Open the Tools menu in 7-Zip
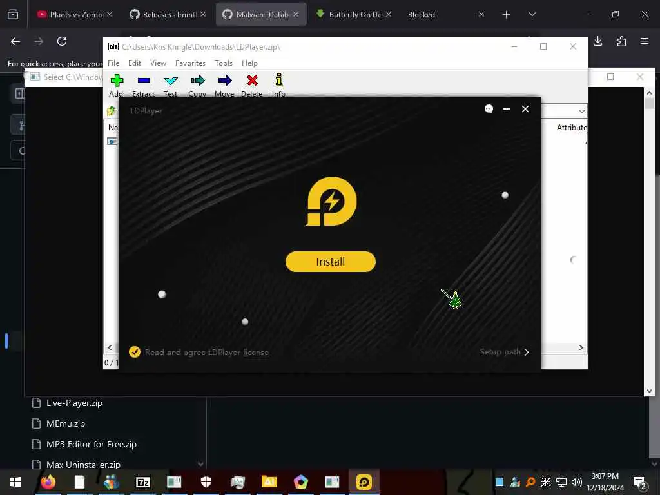 [224, 63]
